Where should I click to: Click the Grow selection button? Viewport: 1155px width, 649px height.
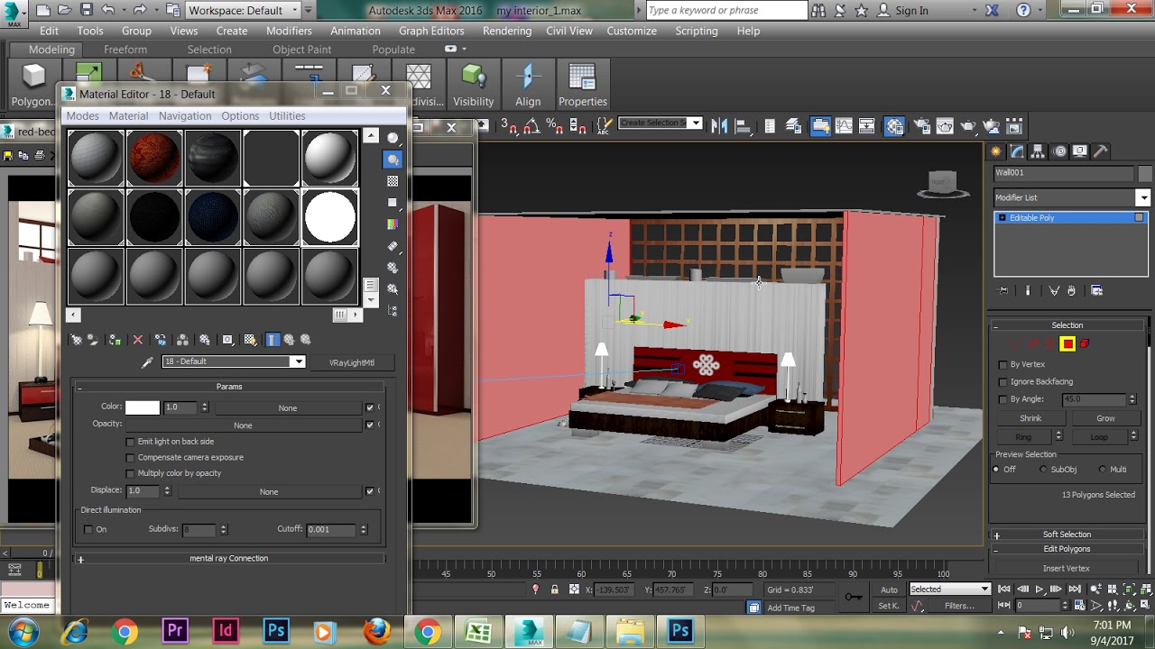(x=1105, y=418)
